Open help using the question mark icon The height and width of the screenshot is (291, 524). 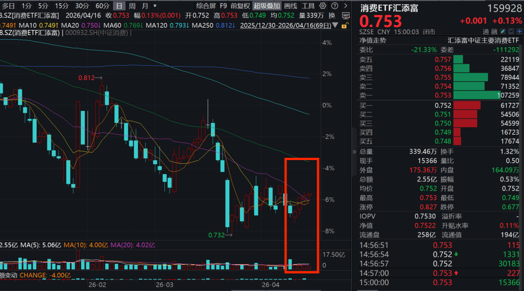[335, 6]
